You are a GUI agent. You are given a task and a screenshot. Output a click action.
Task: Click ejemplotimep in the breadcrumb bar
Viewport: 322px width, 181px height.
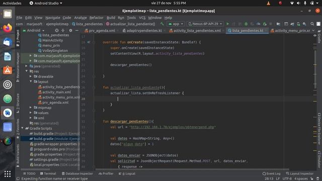click(x=57, y=24)
